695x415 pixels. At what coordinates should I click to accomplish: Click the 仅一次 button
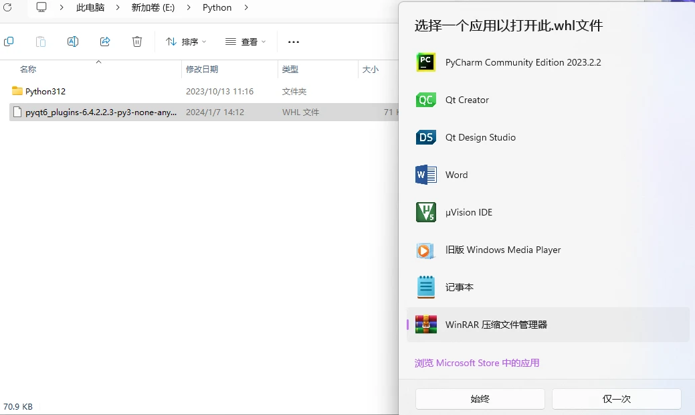click(617, 398)
